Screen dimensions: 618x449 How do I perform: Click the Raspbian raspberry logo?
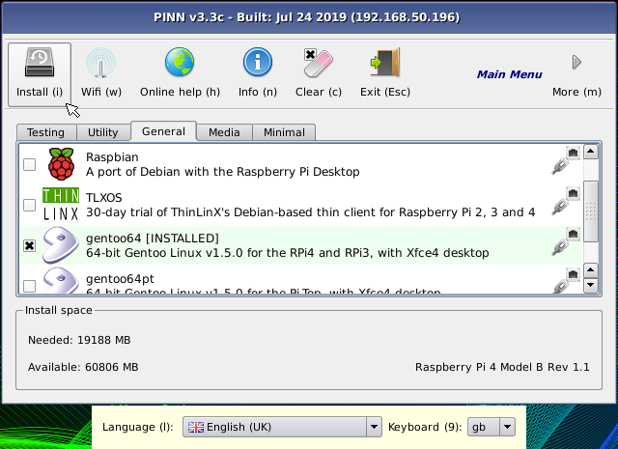61,164
